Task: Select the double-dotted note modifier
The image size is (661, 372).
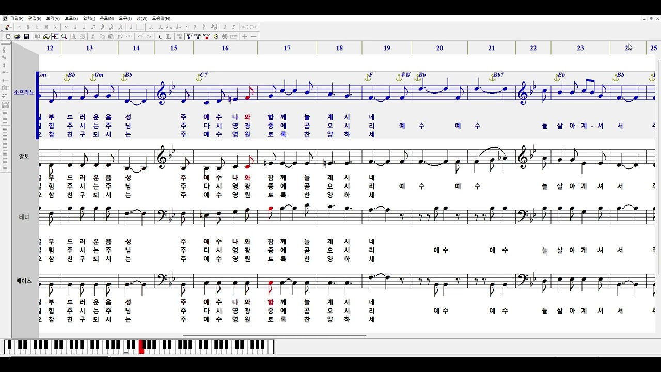Action: click(x=160, y=27)
